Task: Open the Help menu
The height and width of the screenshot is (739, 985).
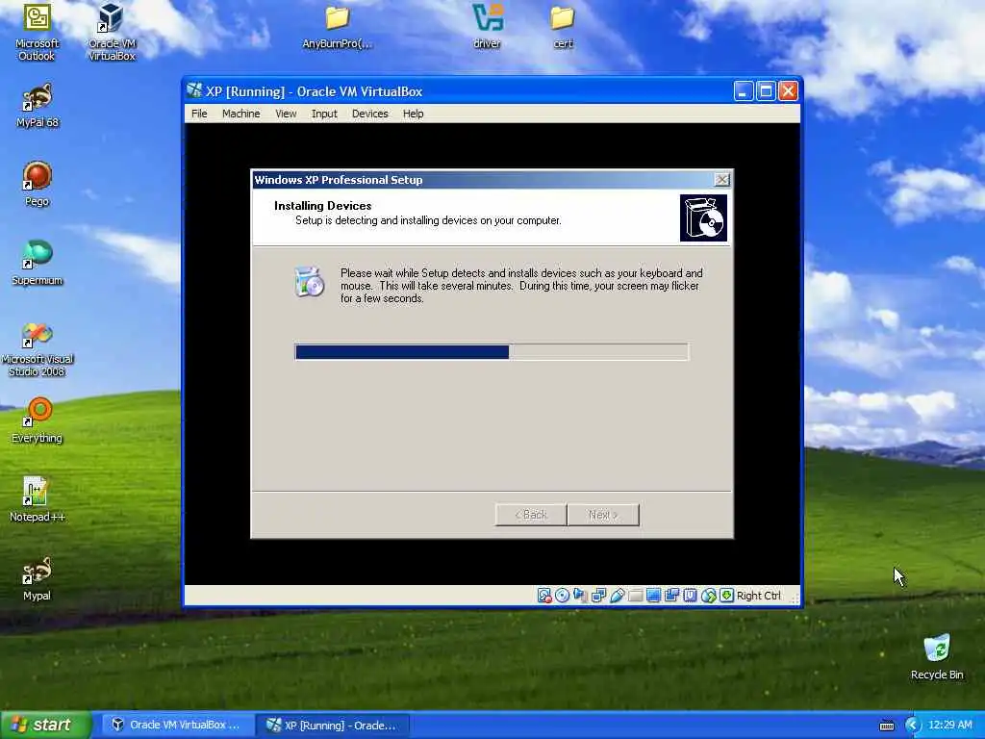Action: tap(414, 114)
